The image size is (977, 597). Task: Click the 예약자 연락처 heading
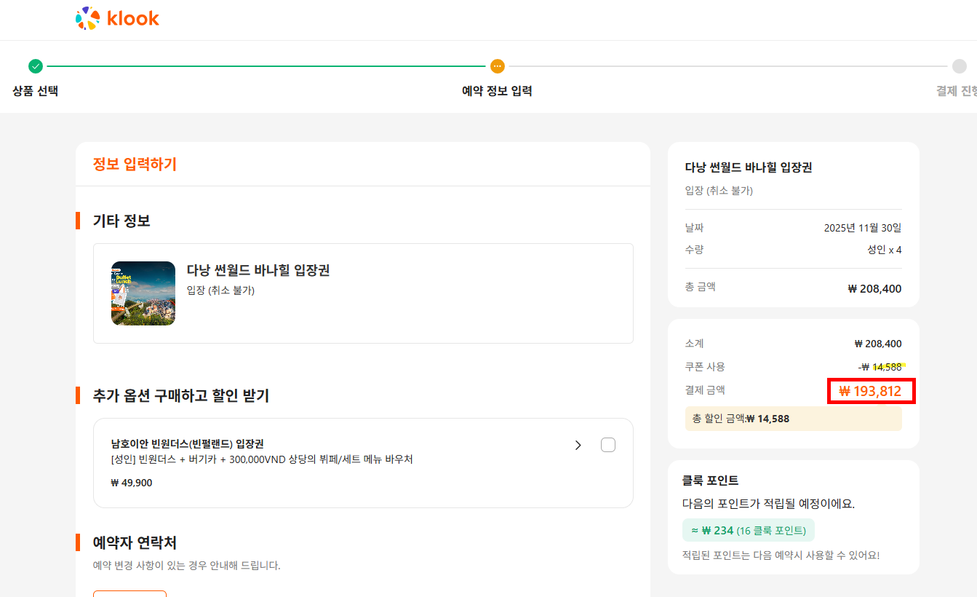click(135, 542)
